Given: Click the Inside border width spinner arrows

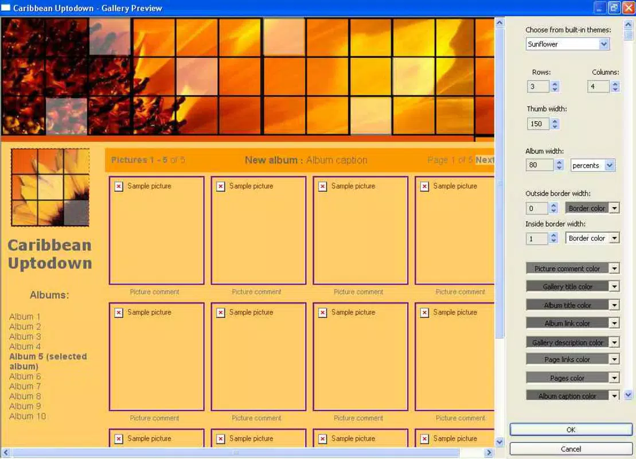Looking at the screenshot, I should (x=553, y=238).
